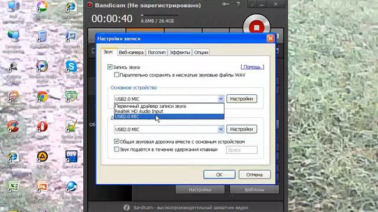
Task: Switch to the 'Веб-камера' tab
Action: [131, 52]
